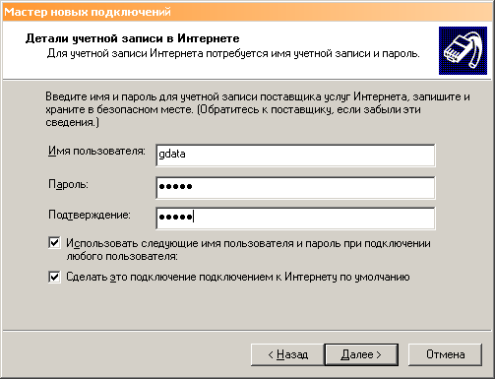The height and width of the screenshot is (379, 495).
Task: Click the second line 'любого пользователя:' text
Action: pos(122,256)
